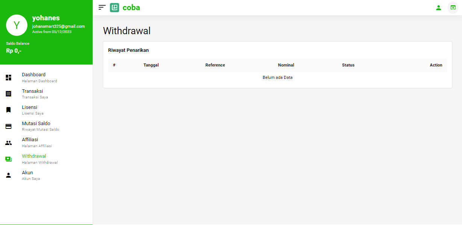
Task: Click the Dashboard grid icon in sidebar
Action: point(9,78)
